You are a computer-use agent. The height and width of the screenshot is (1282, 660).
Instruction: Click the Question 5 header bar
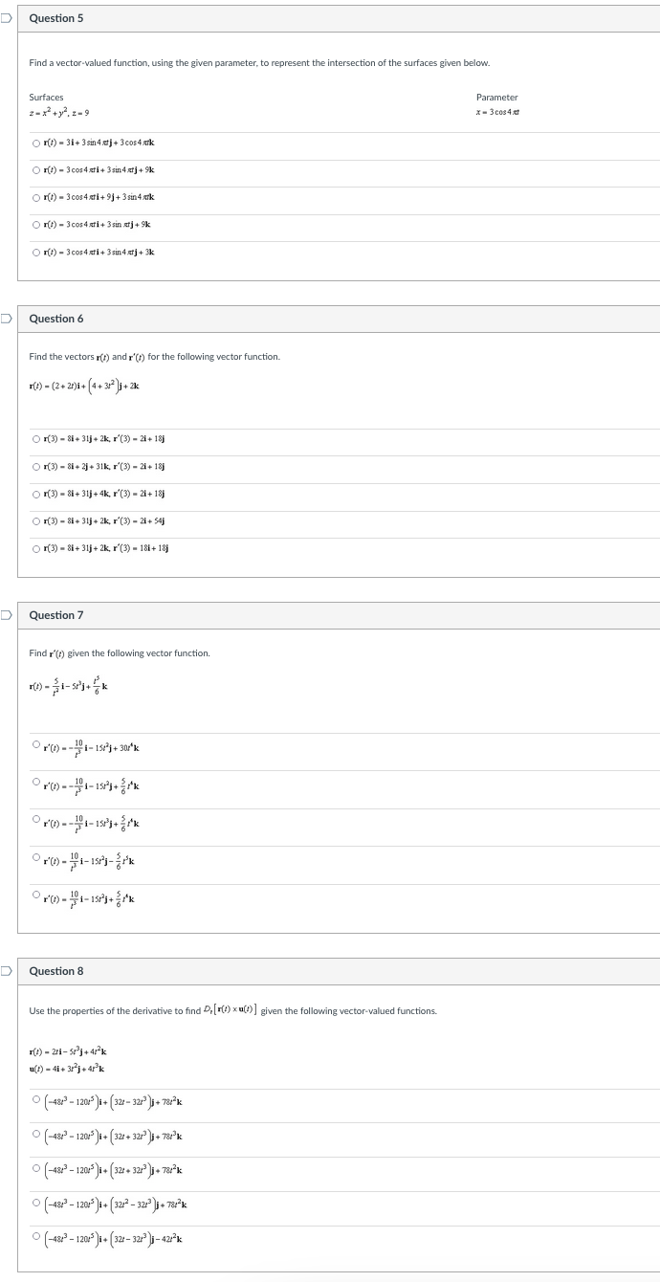330,18
